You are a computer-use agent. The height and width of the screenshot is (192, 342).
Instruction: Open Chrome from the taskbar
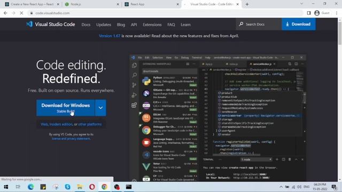[x=104, y=187]
